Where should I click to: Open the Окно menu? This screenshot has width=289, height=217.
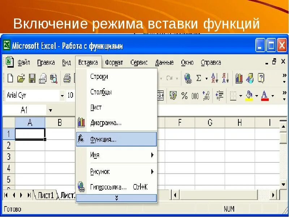point(187,63)
